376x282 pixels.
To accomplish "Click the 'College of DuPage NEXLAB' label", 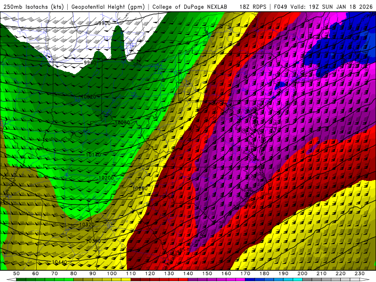I will pos(189,7).
